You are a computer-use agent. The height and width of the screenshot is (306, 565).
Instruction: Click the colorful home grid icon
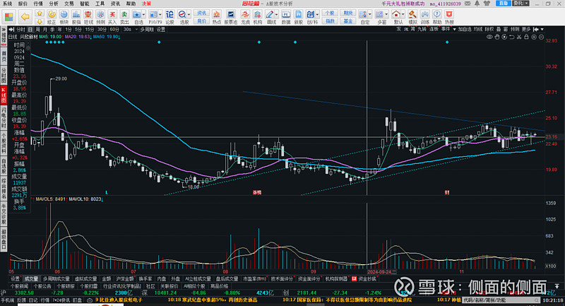[9, 16]
